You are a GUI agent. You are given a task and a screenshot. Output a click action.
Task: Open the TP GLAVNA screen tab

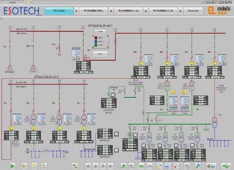(59, 11)
